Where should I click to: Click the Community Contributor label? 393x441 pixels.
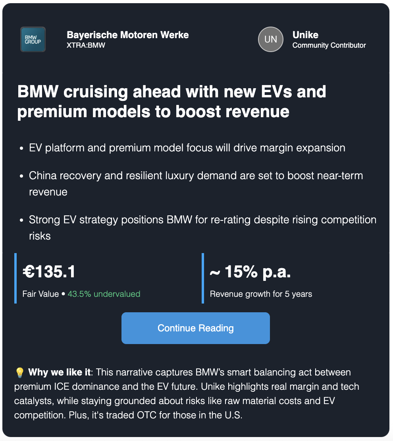coord(329,45)
